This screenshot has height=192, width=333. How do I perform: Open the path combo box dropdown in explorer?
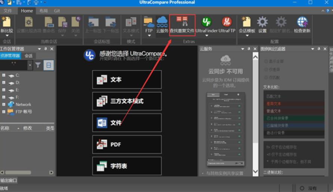(30, 65)
